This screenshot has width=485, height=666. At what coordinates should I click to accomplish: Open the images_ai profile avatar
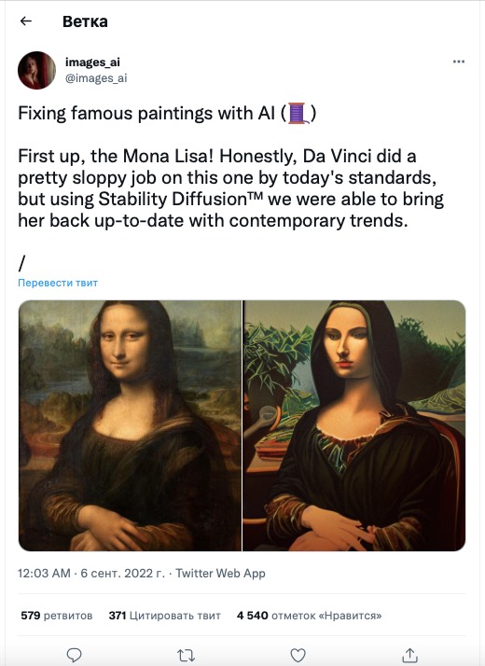[37, 70]
